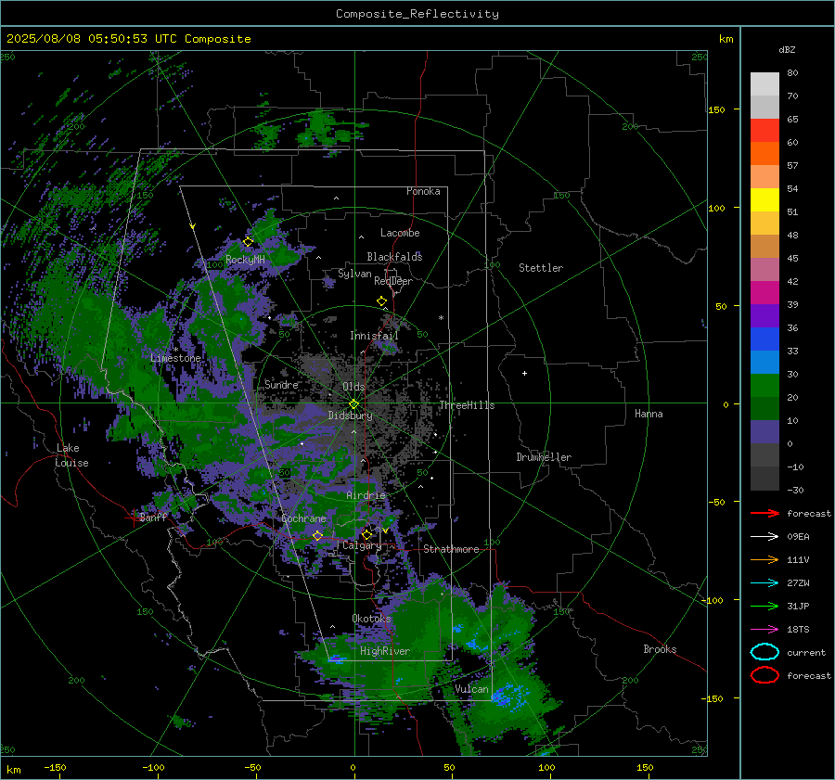Image resolution: width=835 pixels, height=780 pixels.
Task: Click the red forecast arrow in legend
Action: coord(764,513)
